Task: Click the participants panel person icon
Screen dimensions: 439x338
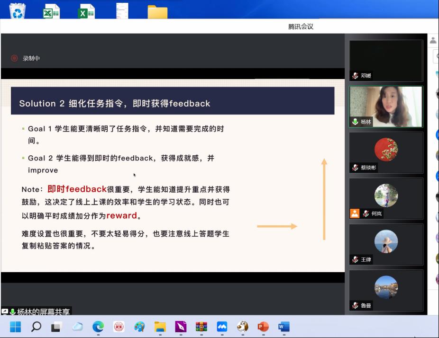Action: coord(433,41)
